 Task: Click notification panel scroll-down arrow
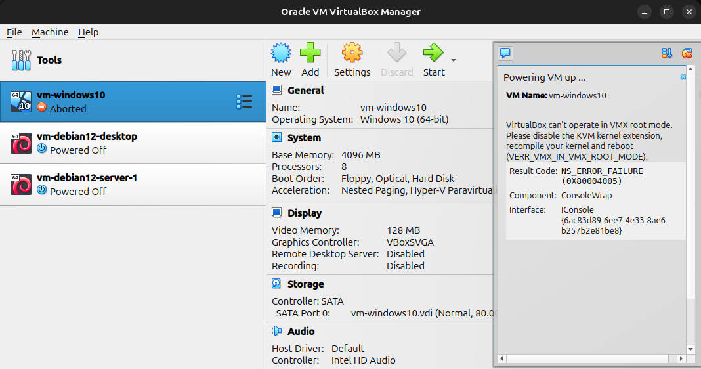coord(690,349)
